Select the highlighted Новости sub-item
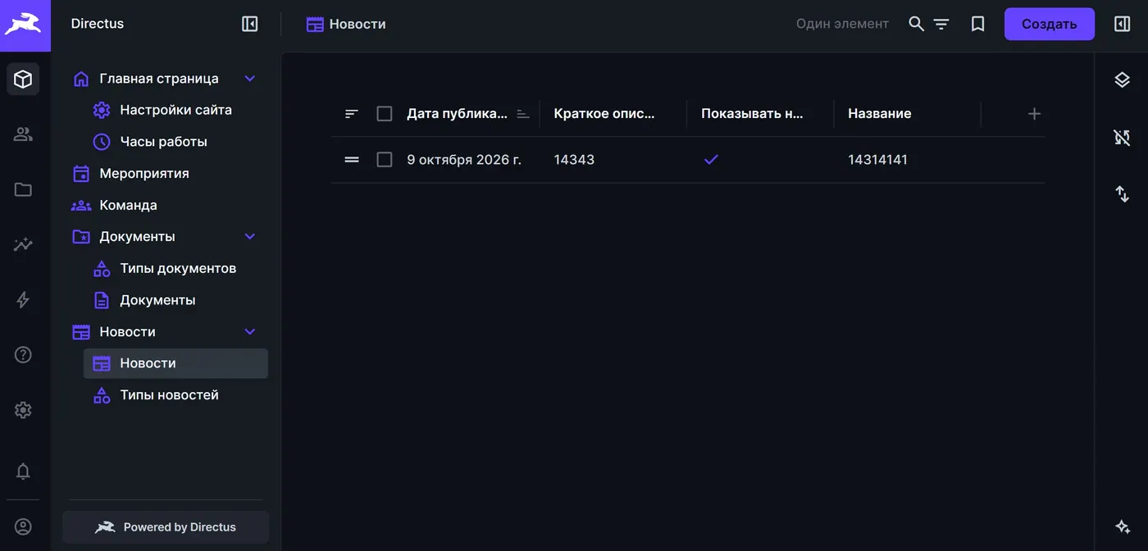This screenshot has height=551, width=1148. click(x=175, y=363)
